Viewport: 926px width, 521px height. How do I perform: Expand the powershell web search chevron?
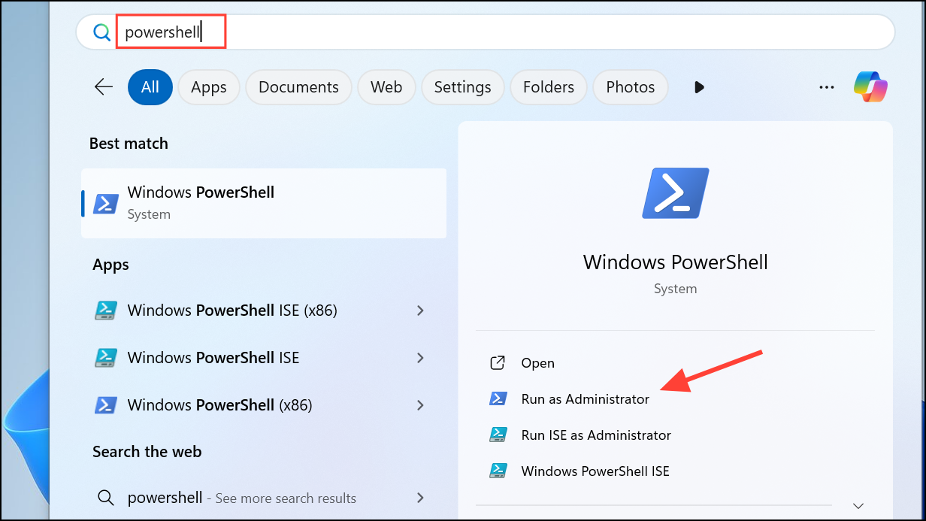point(420,498)
